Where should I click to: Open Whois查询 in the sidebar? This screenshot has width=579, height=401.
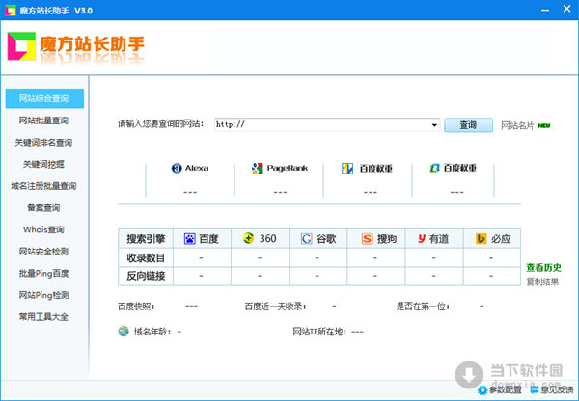[x=43, y=229]
